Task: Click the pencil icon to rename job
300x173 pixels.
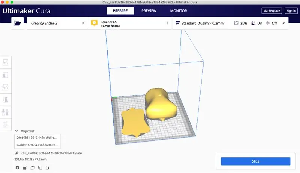Action: point(16,153)
